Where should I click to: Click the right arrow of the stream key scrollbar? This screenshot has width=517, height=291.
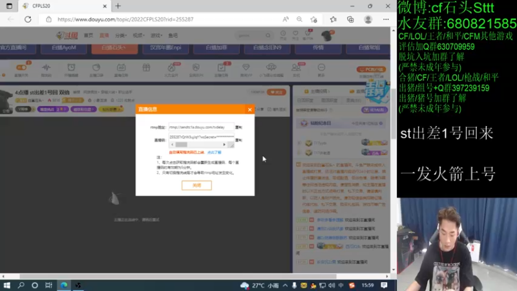224,144
